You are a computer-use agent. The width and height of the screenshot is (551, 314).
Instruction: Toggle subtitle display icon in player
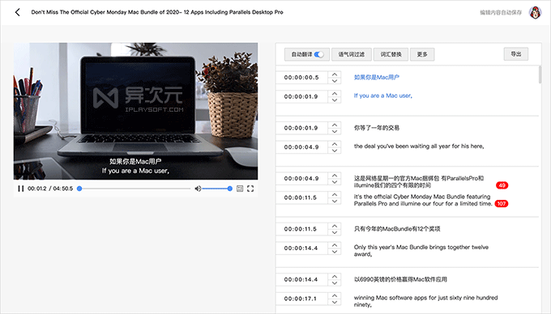click(x=240, y=189)
